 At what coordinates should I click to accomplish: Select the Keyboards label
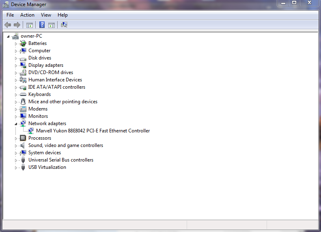tap(39, 94)
